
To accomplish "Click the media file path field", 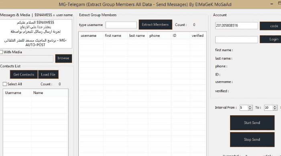I will pyautogui.click(x=26, y=59).
